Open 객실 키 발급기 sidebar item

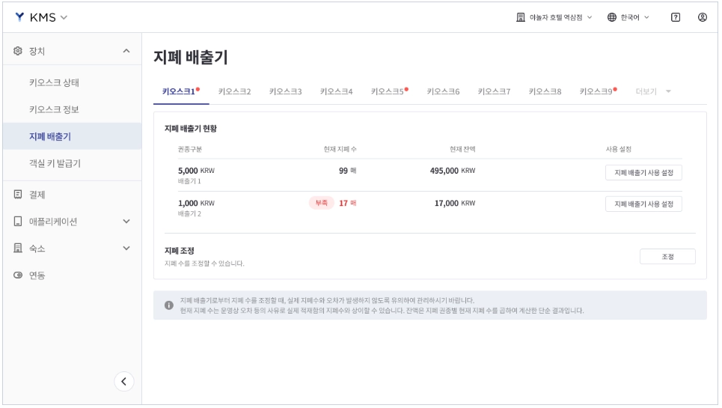[55, 163]
